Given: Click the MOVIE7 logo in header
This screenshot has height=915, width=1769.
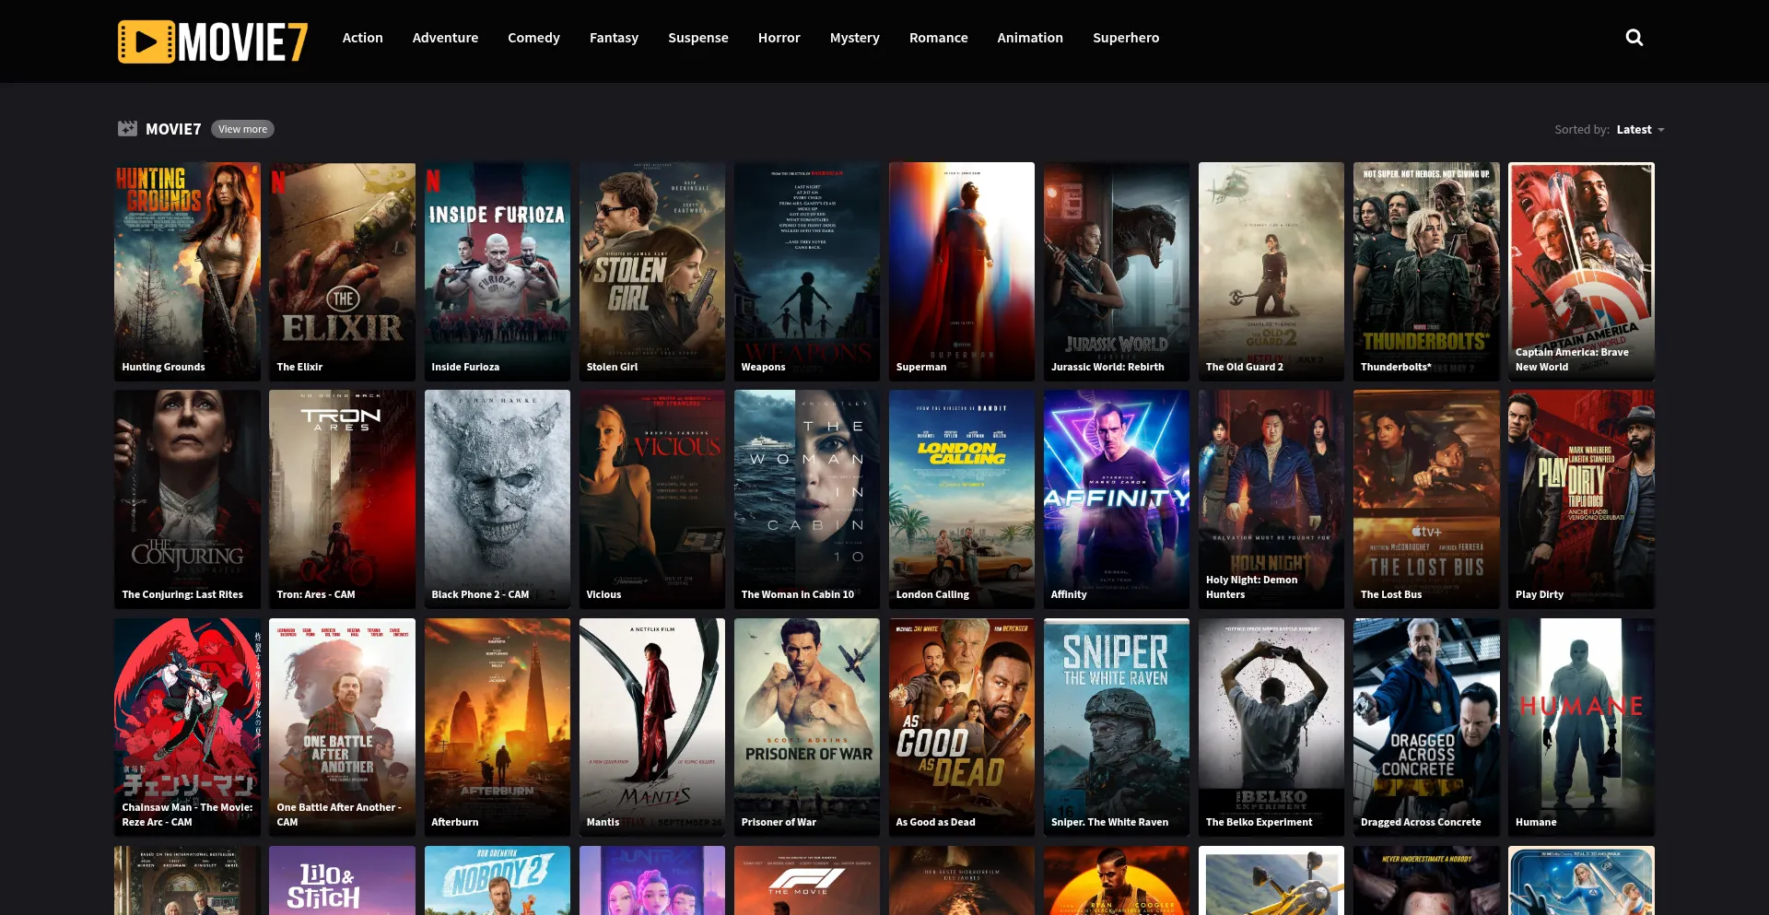Looking at the screenshot, I should pos(213,41).
